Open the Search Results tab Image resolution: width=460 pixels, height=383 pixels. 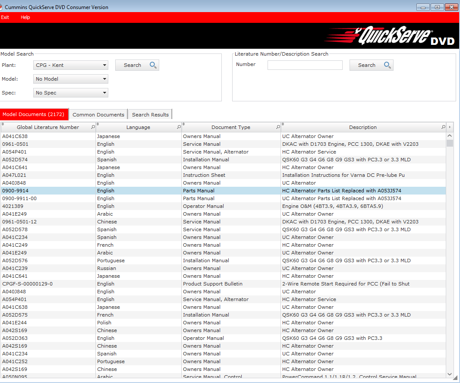coord(150,114)
